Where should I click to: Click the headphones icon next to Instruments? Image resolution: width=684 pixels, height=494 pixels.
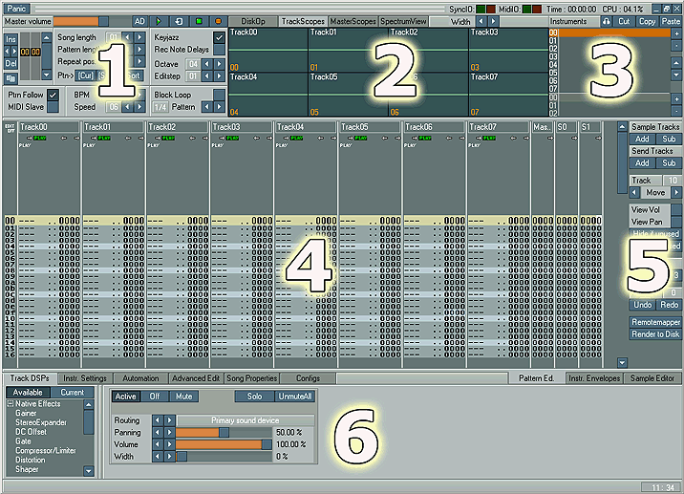tap(606, 21)
